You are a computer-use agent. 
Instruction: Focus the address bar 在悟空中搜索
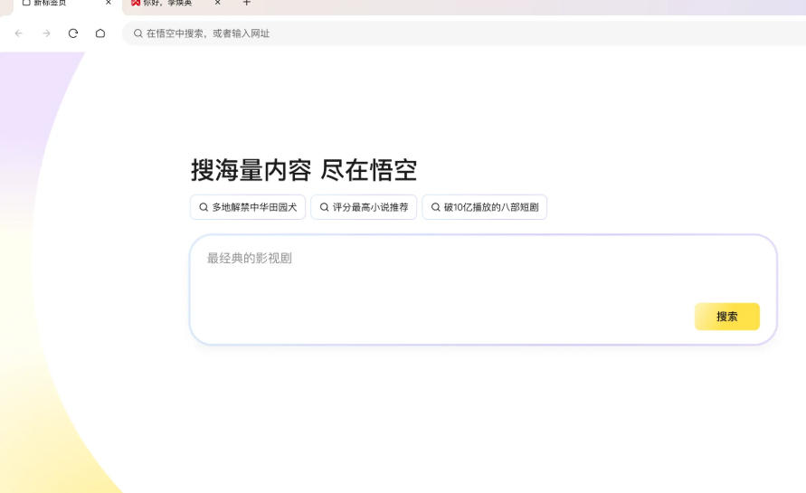coord(465,33)
